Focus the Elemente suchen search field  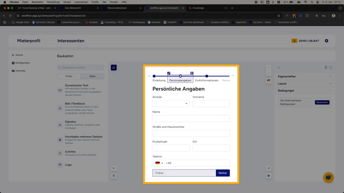click(80, 68)
